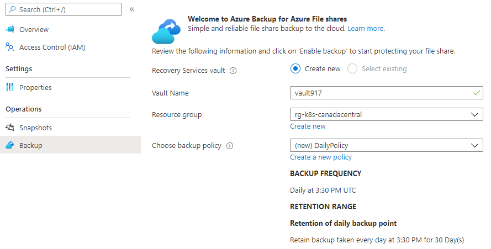
Task: Click info icon beside Choose backup policy
Action: tap(230, 146)
